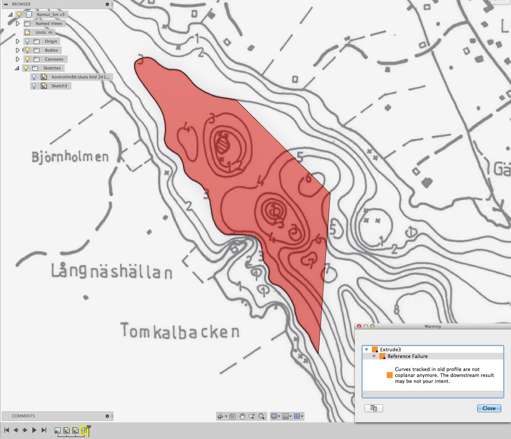This screenshot has width=511, height=439.
Task: Activate the Pan hand tool
Action: pyautogui.click(x=242, y=416)
